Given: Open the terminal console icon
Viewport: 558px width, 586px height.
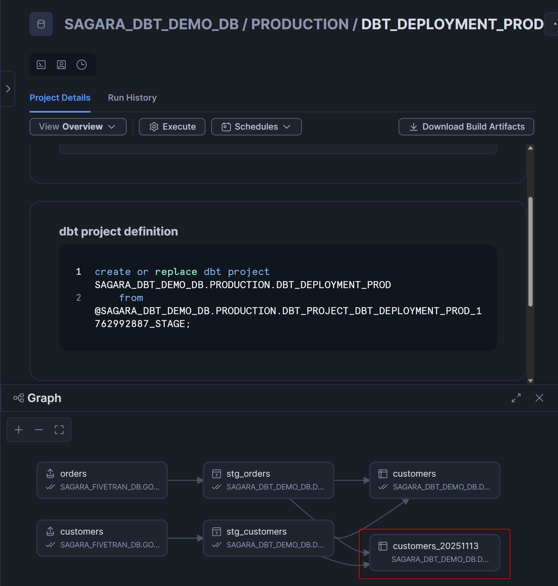Looking at the screenshot, I should (x=41, y=65).
